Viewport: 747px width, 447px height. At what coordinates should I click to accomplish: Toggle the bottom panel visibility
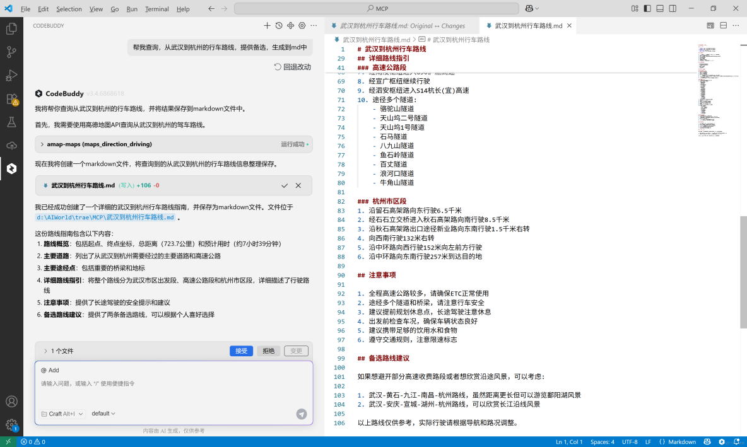tap(659, 8)
